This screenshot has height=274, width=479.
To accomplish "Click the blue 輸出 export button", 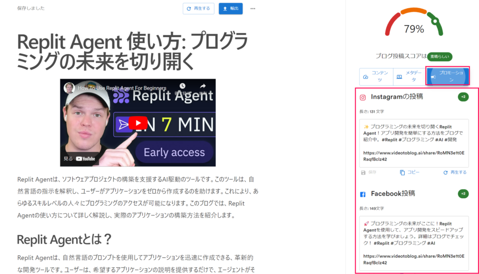I will pyautogui.click(x=231, y=8).
